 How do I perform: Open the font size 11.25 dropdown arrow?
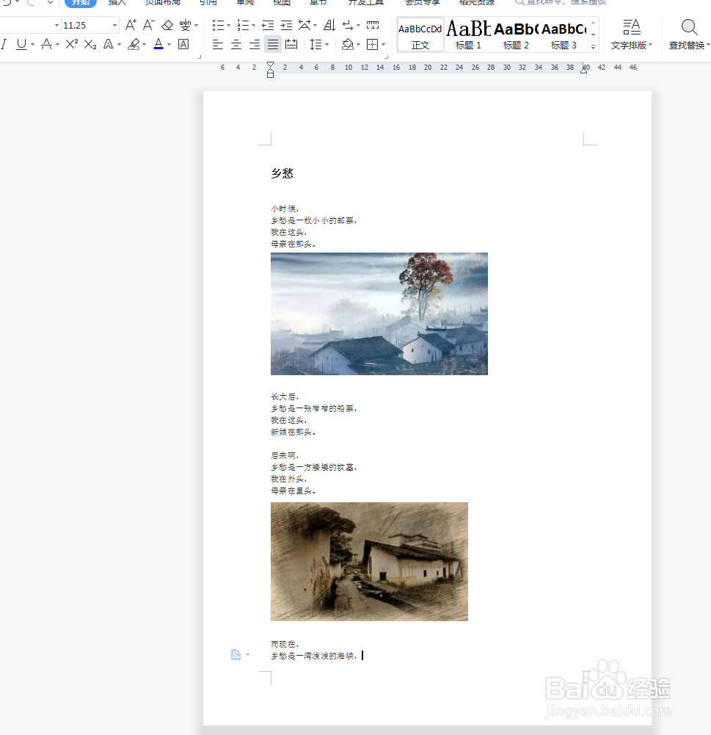[114, 25]
